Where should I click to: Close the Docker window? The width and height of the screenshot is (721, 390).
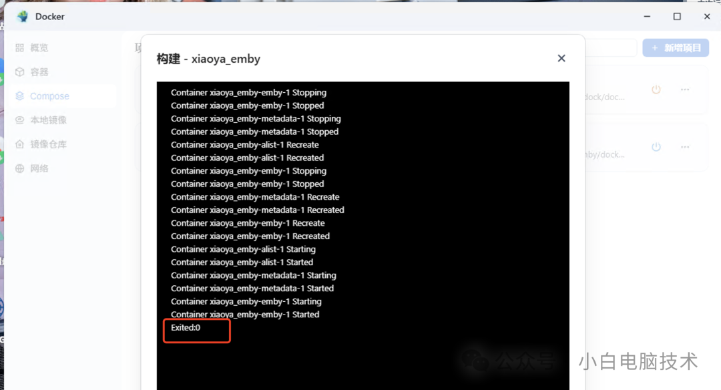[x=707, y=17]
